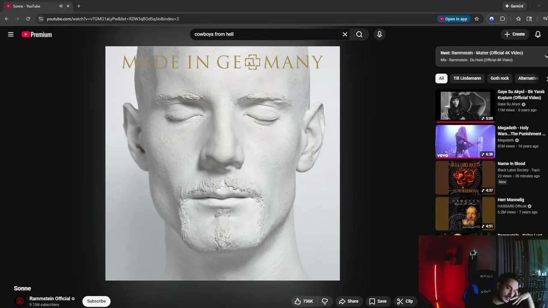Click the '9.13M subscribers' text
This screenshot has height=308, width=548.
click(x=44, y=305)
